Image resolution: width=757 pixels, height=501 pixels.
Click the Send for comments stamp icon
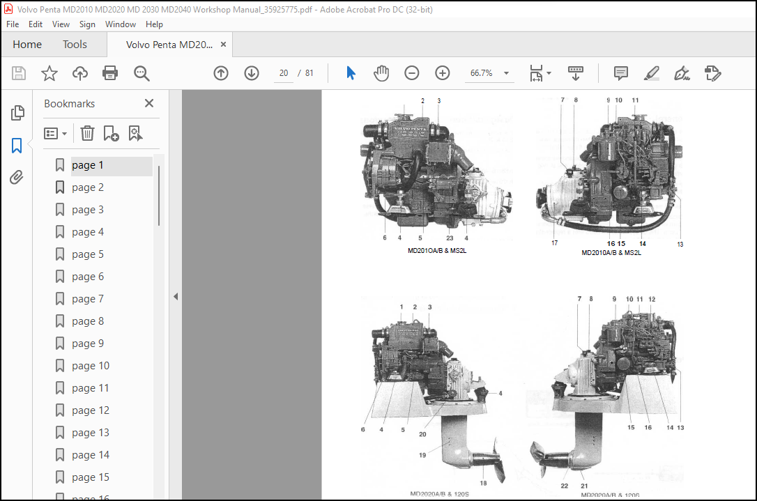point(712,73)
